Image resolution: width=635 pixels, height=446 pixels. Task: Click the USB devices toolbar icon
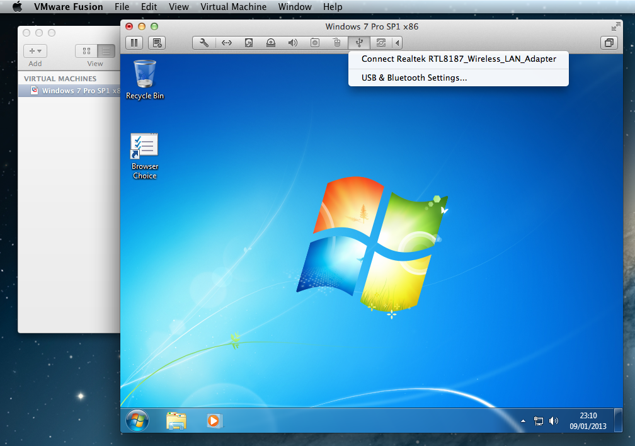click(358, 43)
